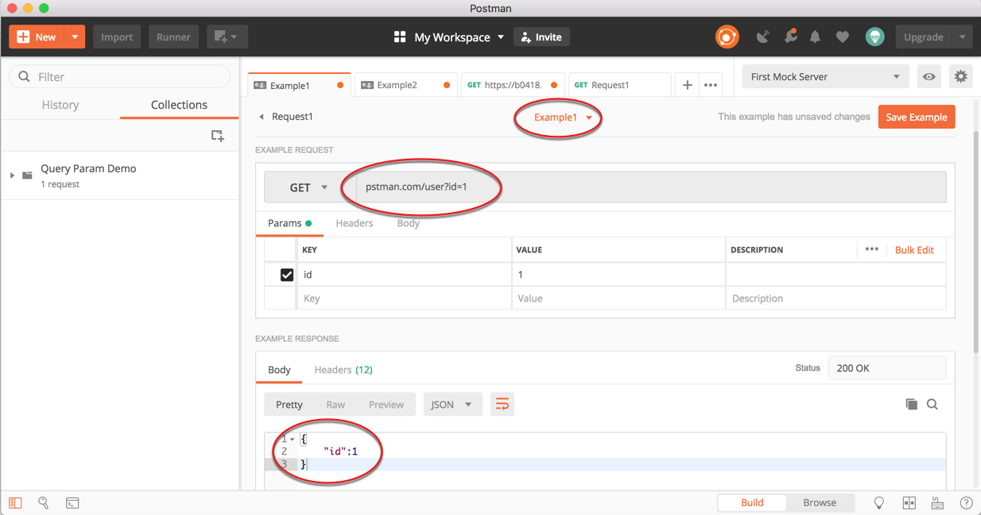Open the tab options ellipsis menu
The height and width of the screenshot is (515, 981).
pos(711,85)
